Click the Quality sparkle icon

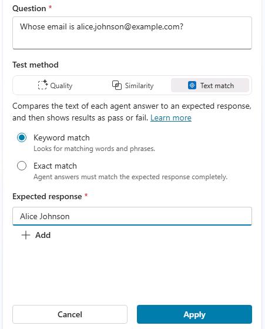click(43, 85)
